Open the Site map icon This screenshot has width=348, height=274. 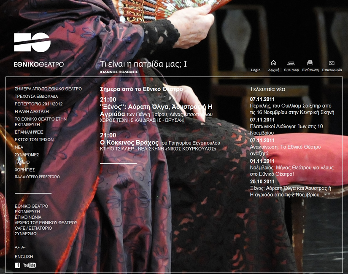(x=291, y=63)
